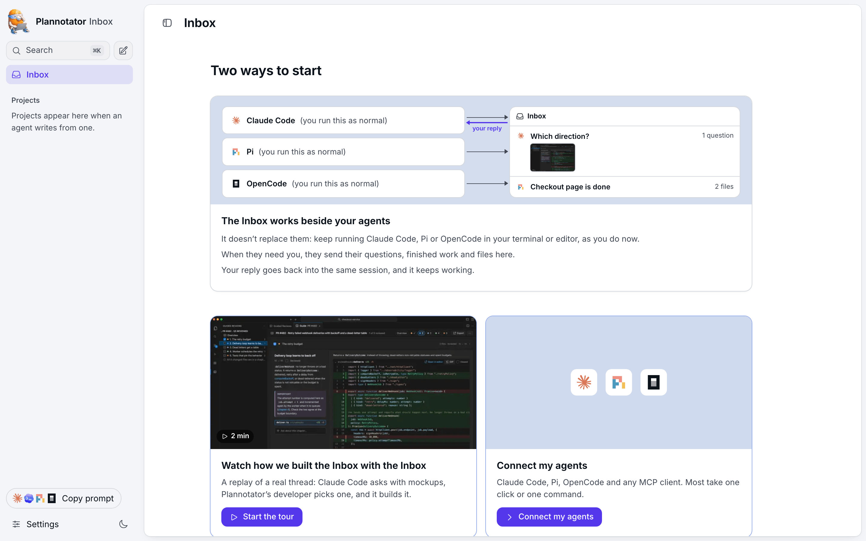The width and height of the screenshot is (866, 541).
Task: Click the Settings sliders icon
Action: point(16,524)
